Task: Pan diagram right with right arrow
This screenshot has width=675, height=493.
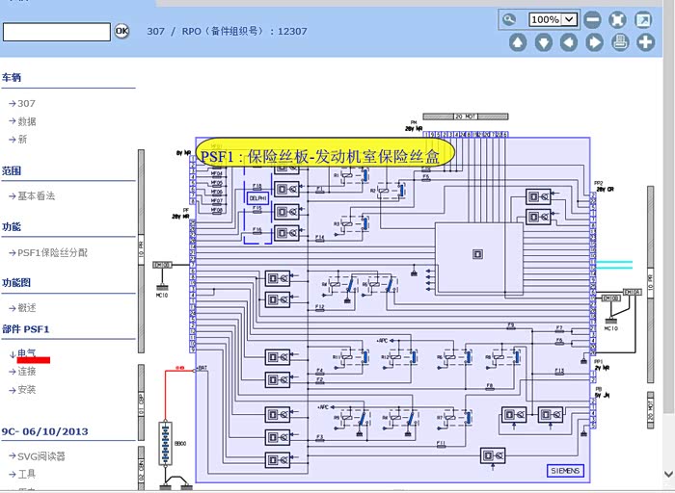Action: click(x=594, y=42)
